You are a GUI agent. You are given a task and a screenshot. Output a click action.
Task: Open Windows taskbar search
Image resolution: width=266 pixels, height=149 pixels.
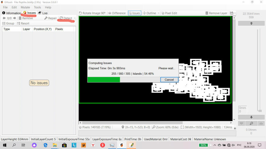click(x=14, y=145)
